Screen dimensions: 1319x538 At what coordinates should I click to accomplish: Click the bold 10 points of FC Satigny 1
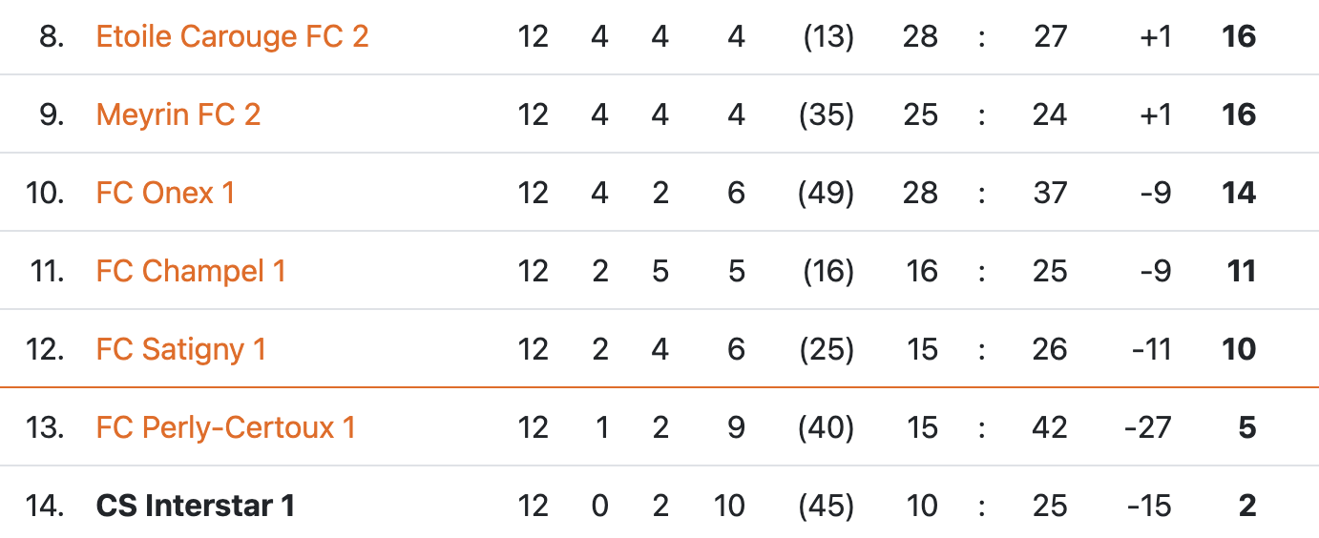1239,350
